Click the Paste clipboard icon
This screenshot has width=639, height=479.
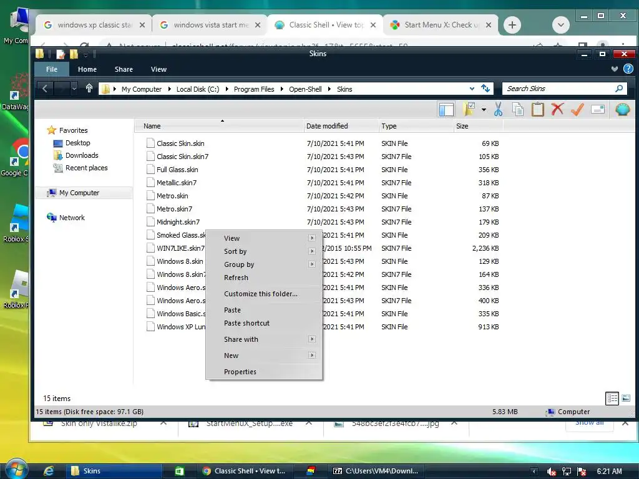pyautogui.click(x=537, y=109)
